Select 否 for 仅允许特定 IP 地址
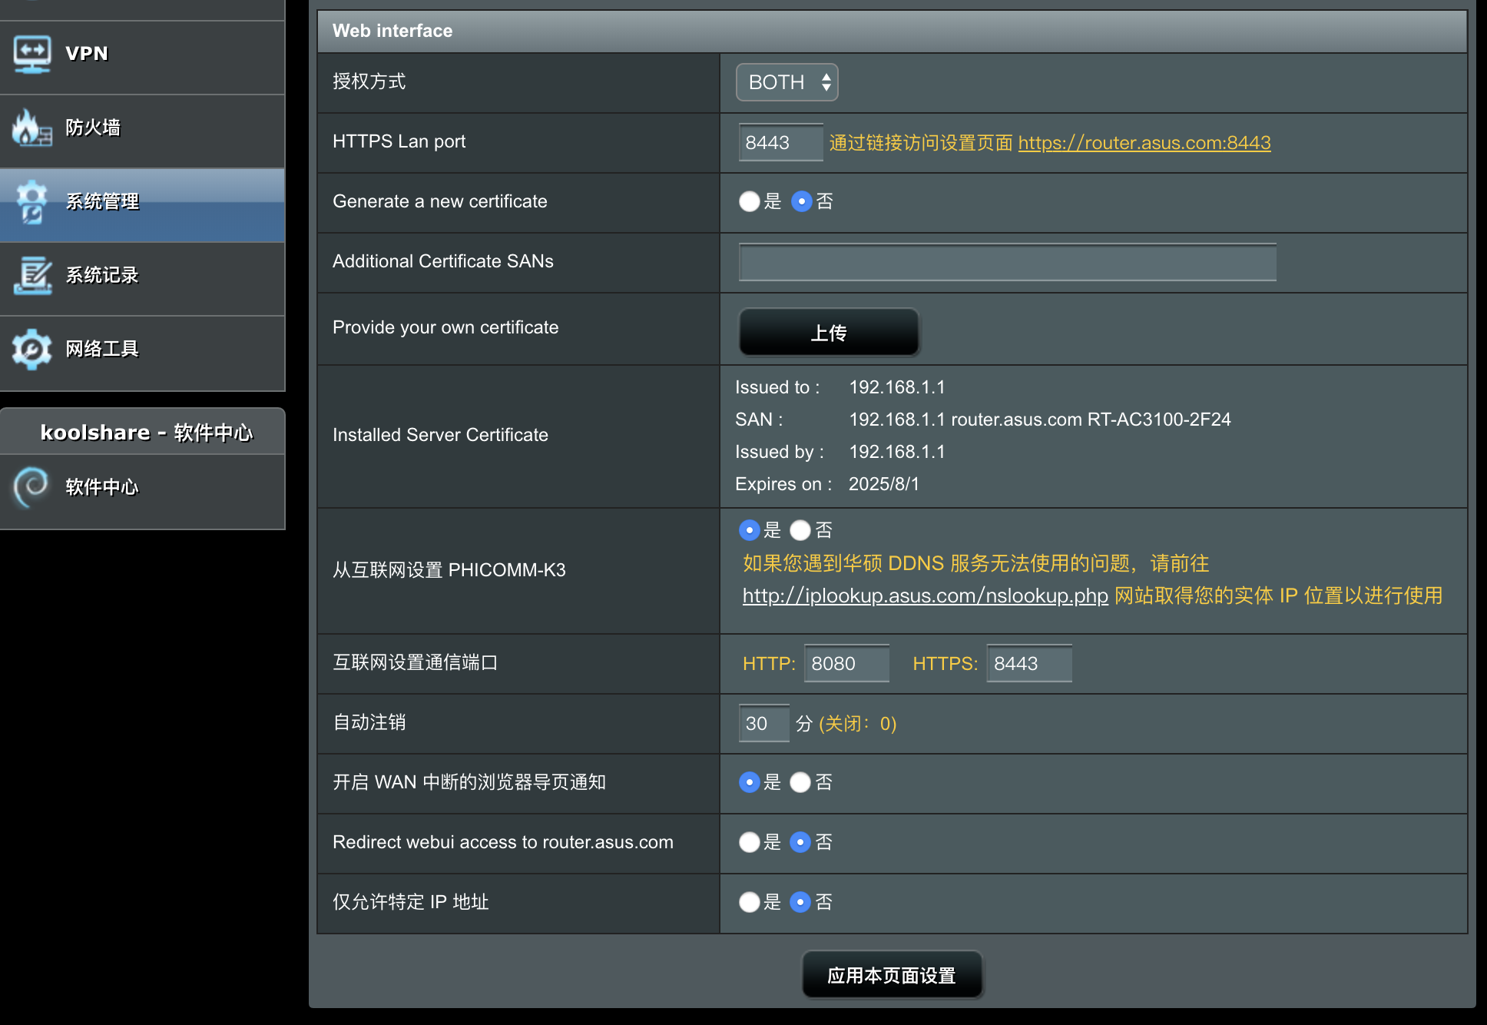The image size is (1487, 1025). 800,902
